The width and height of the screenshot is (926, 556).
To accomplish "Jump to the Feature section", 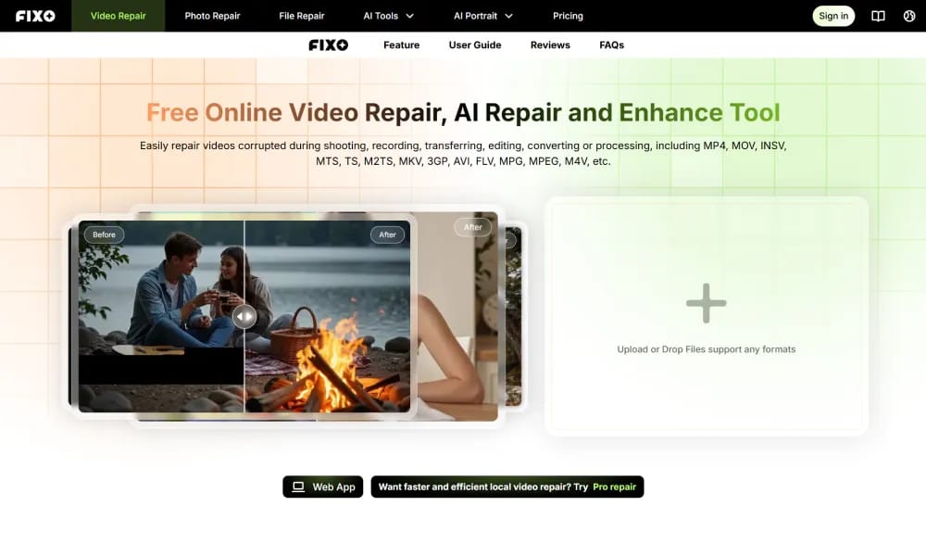I will 402,44.
